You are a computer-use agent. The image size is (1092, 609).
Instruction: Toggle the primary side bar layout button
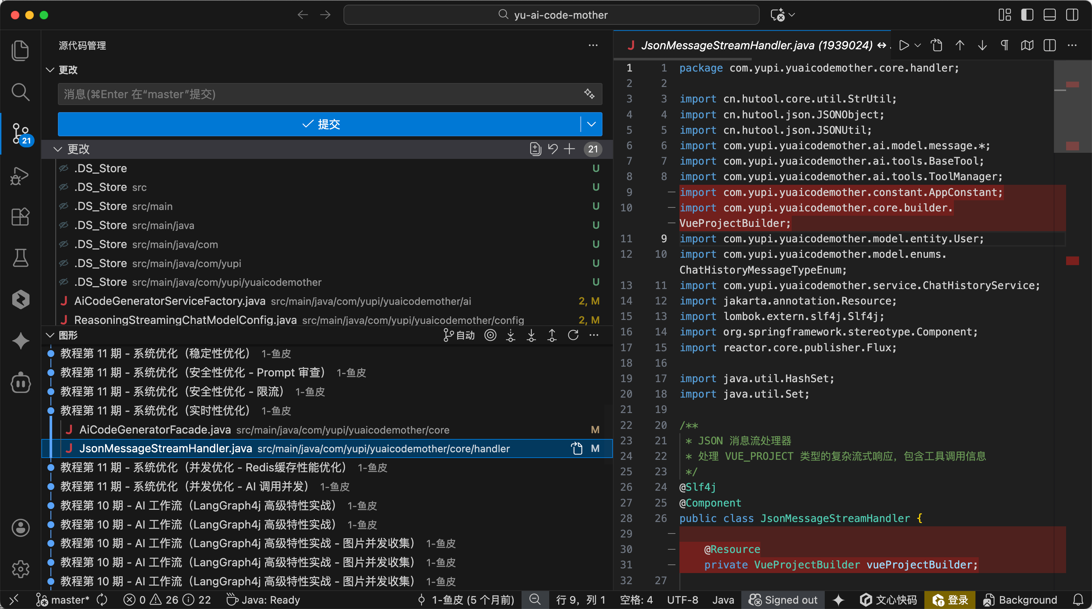click(x=1027, y=15)
